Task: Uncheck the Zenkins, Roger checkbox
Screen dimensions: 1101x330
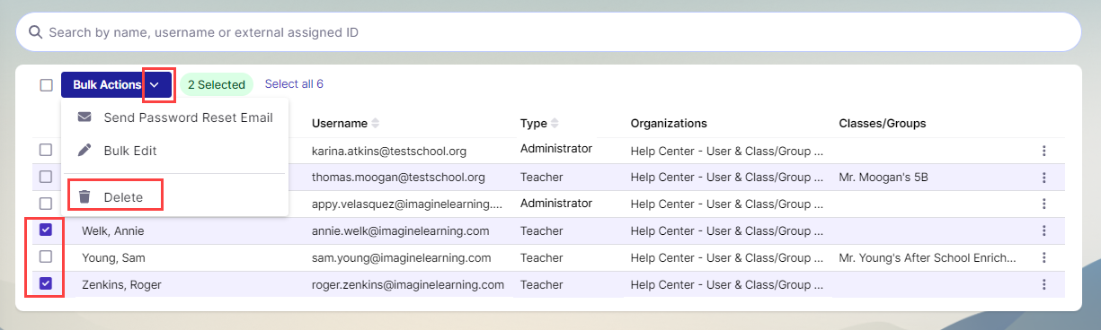Action: click(x=46, y=284)
